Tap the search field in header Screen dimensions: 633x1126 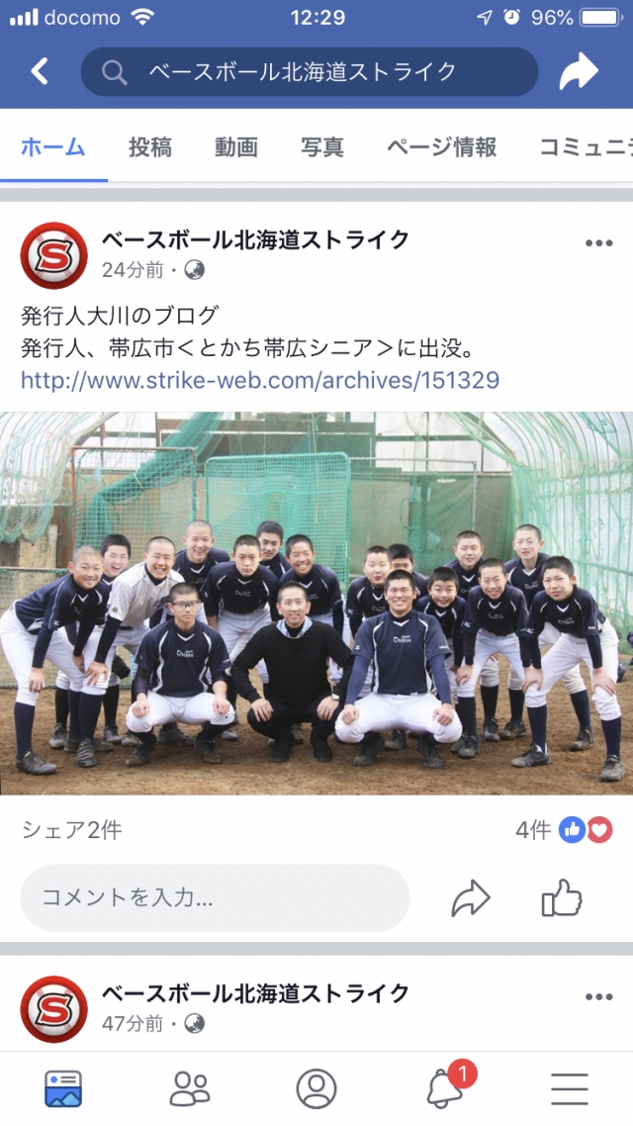point(310,71)
